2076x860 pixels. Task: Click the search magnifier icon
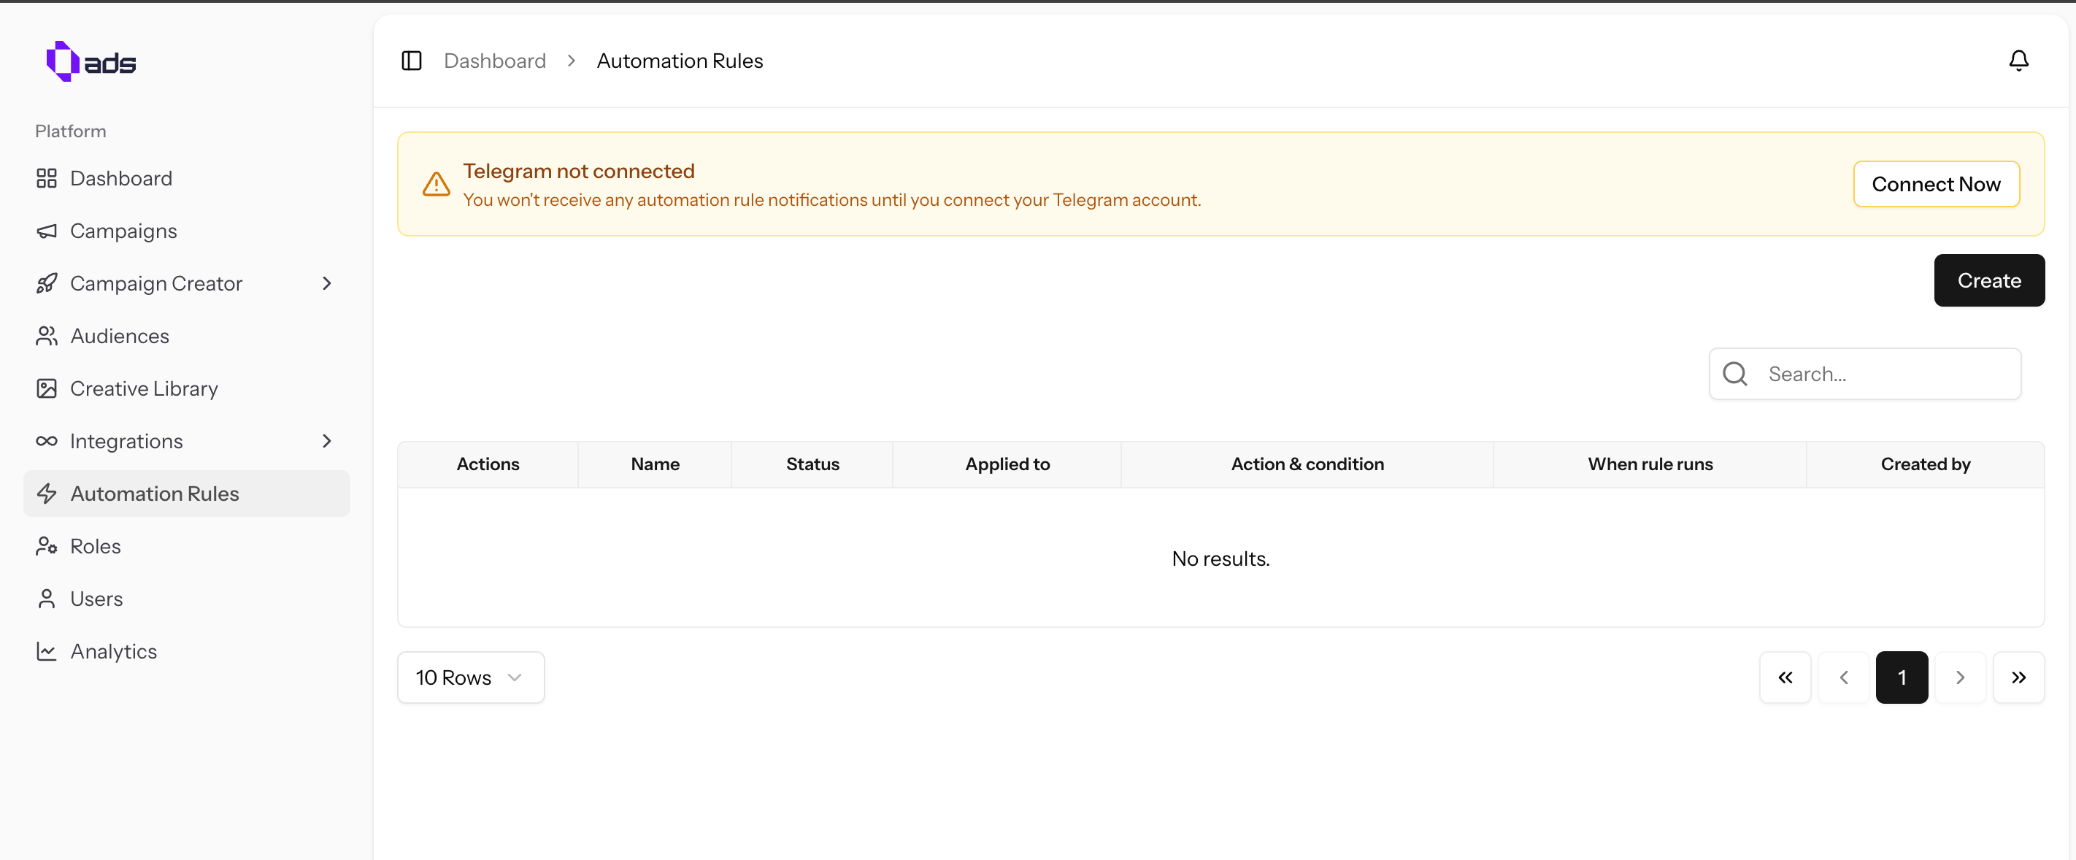coord(1734,374)
